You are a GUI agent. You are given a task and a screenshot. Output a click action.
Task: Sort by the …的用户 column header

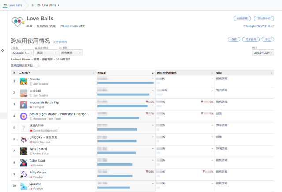[57, 73]
